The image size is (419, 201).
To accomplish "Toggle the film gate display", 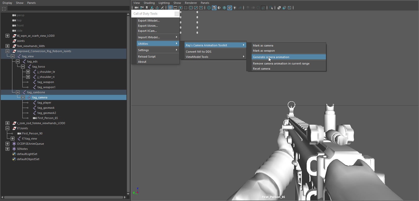I will pyautogui.click(x=175, y=8).
